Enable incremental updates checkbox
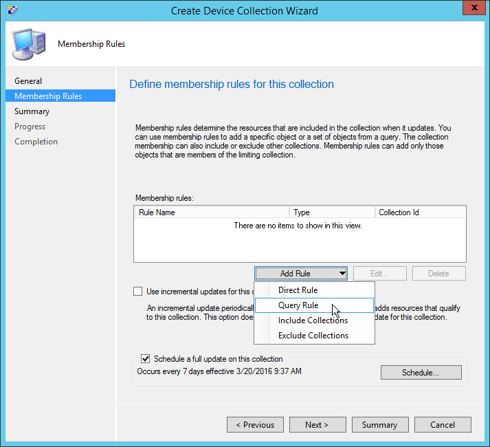This screenshot has width=490, height=447. coord(138,292)
